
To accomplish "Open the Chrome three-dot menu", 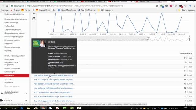I will click(x=195, y=6).
